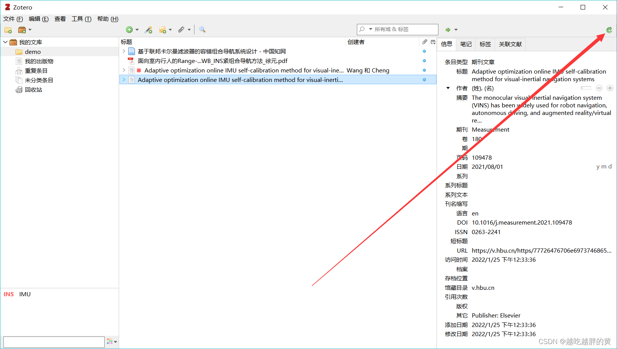The width and height of the screenshot is (617, 349).
Task: Click the red tag square on Wang item
Action: pos(139,70)
